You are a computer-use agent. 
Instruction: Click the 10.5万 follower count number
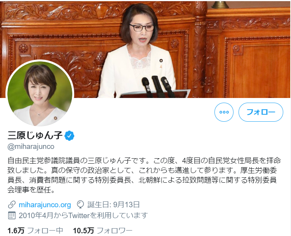tap(84, 231)
